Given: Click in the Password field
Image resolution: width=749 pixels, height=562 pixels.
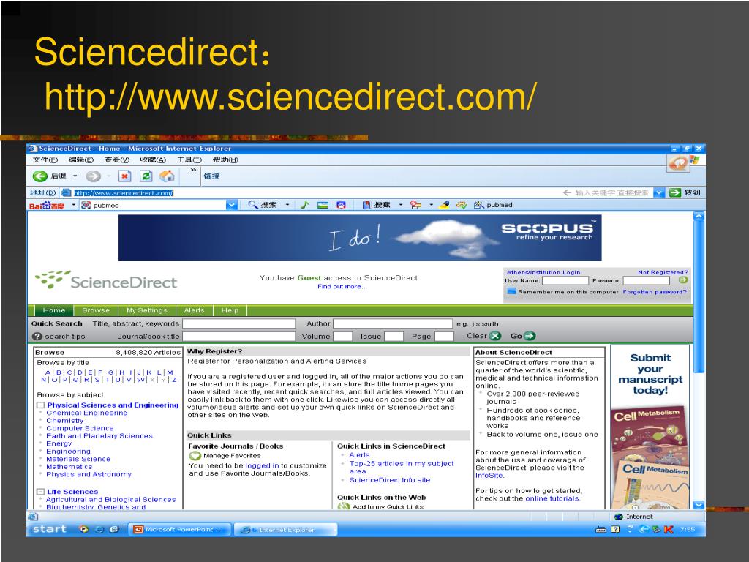Looking at the screenshot, I should click(x=647, y=280).
